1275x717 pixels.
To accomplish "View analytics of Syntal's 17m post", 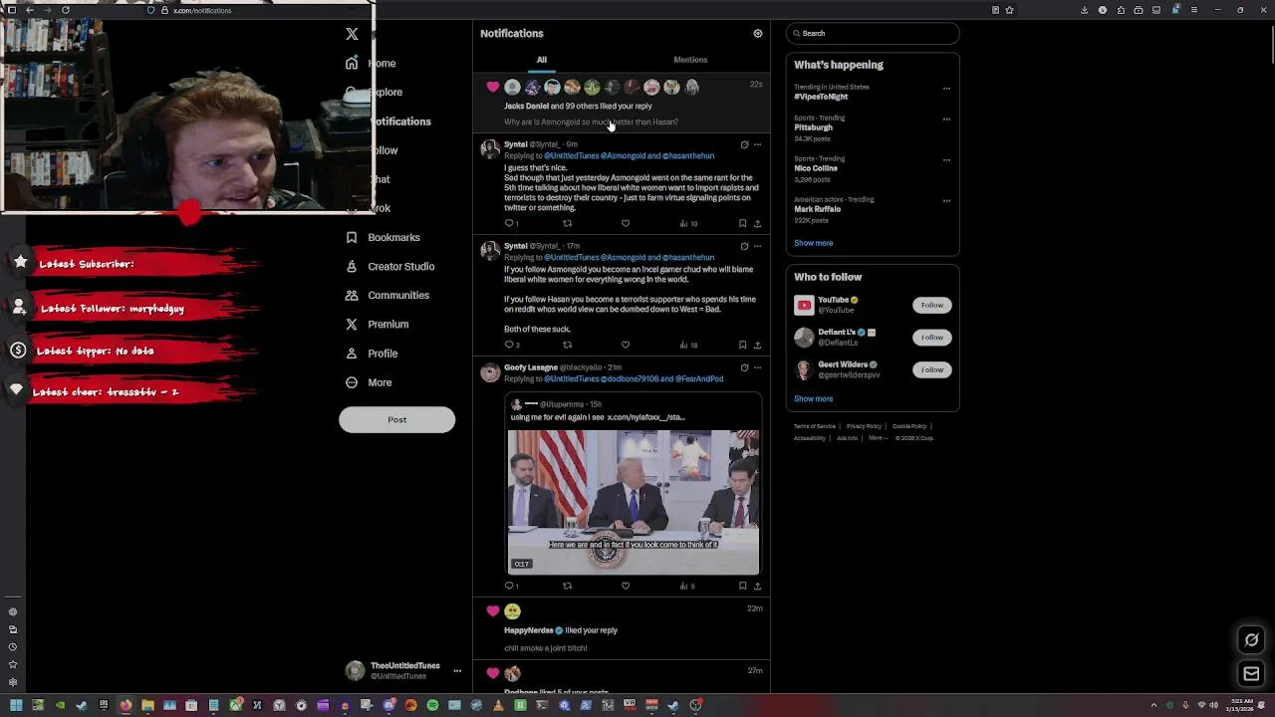I will (687, 345).
